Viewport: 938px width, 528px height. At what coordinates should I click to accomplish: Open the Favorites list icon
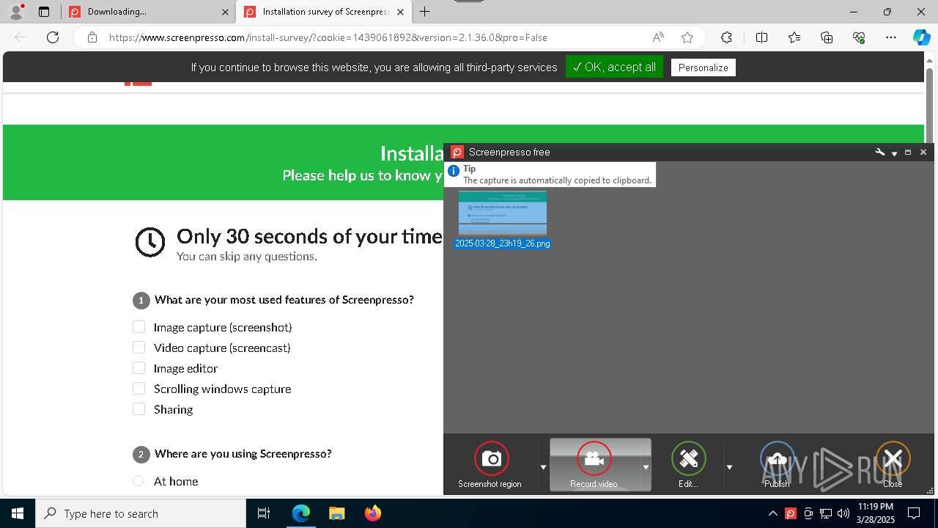[x=794, y=37]
